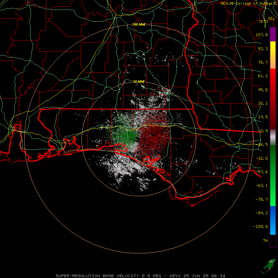Click the -109.8 velocity scale value
Screen dimensions: 278x278
tap(260, 227)
